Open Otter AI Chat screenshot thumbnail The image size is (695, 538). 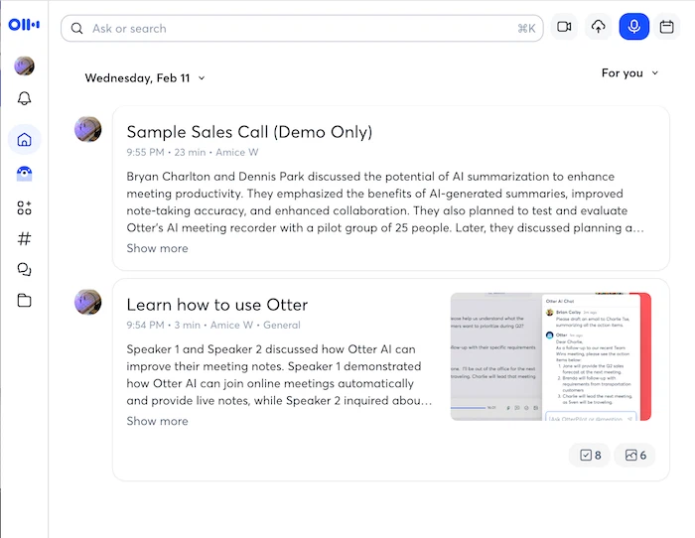tap(550, 356)
